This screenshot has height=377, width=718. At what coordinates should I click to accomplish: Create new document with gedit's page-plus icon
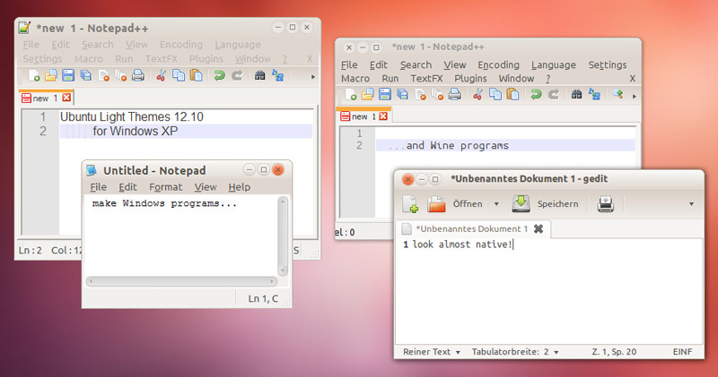pos(410,204)
